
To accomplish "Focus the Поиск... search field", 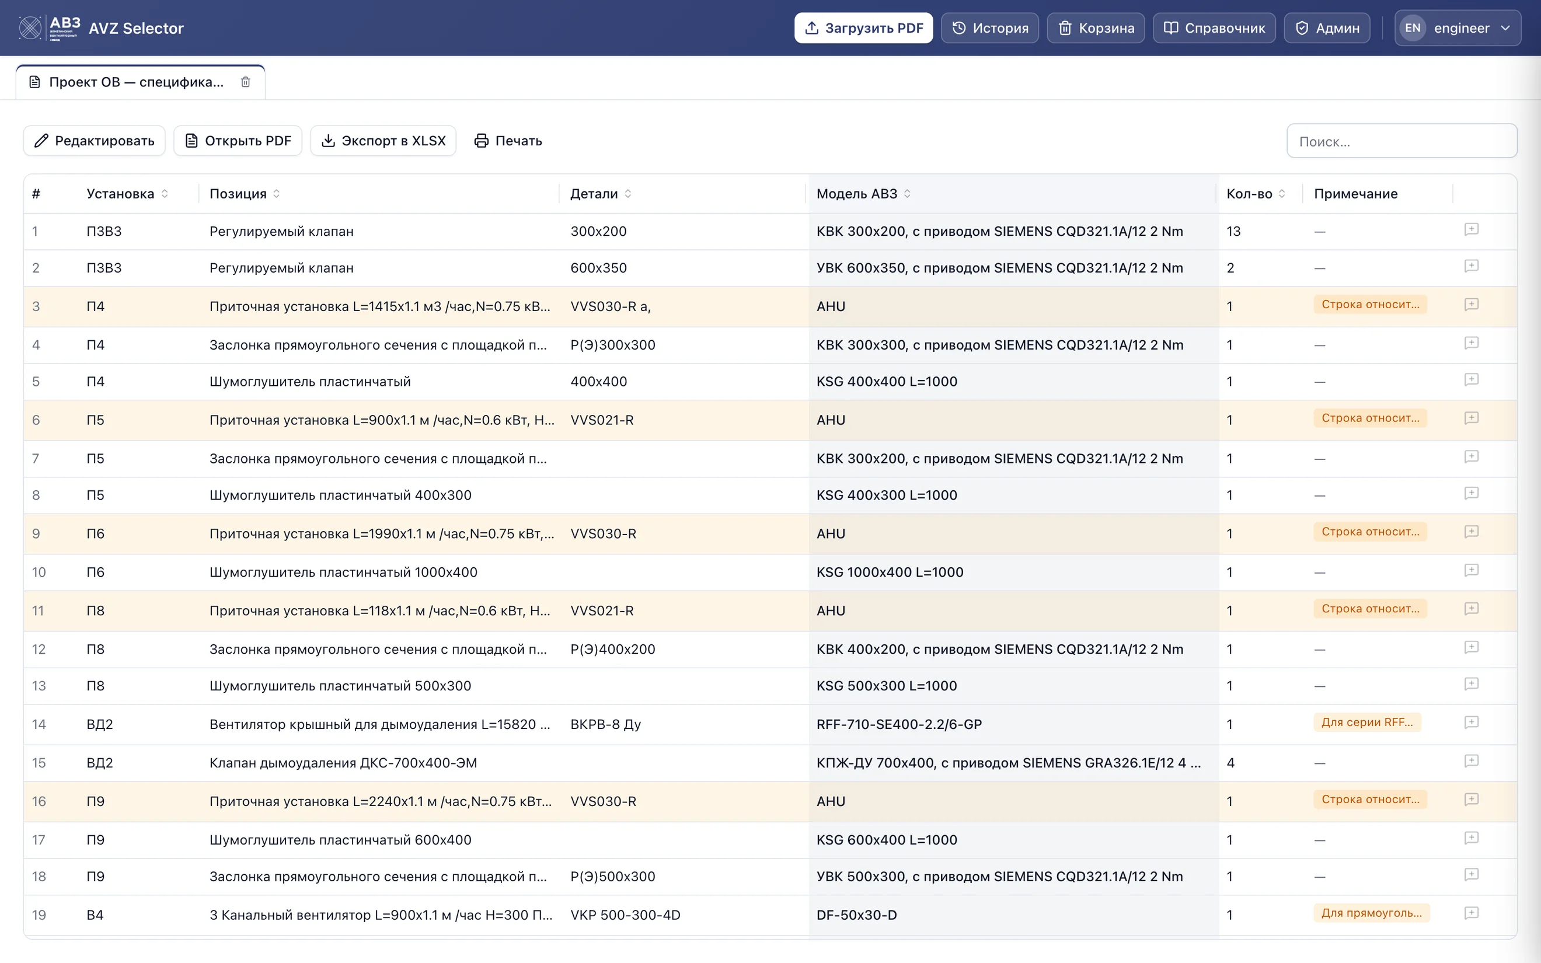I will [x=1401, y=141].
